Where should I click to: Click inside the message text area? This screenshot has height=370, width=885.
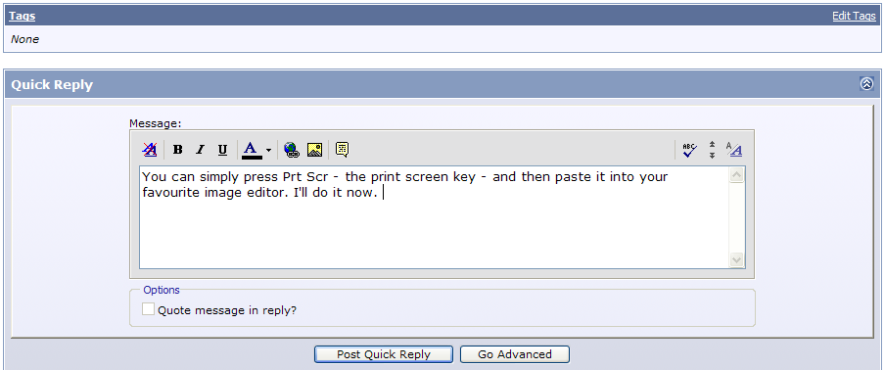point(434,217)
